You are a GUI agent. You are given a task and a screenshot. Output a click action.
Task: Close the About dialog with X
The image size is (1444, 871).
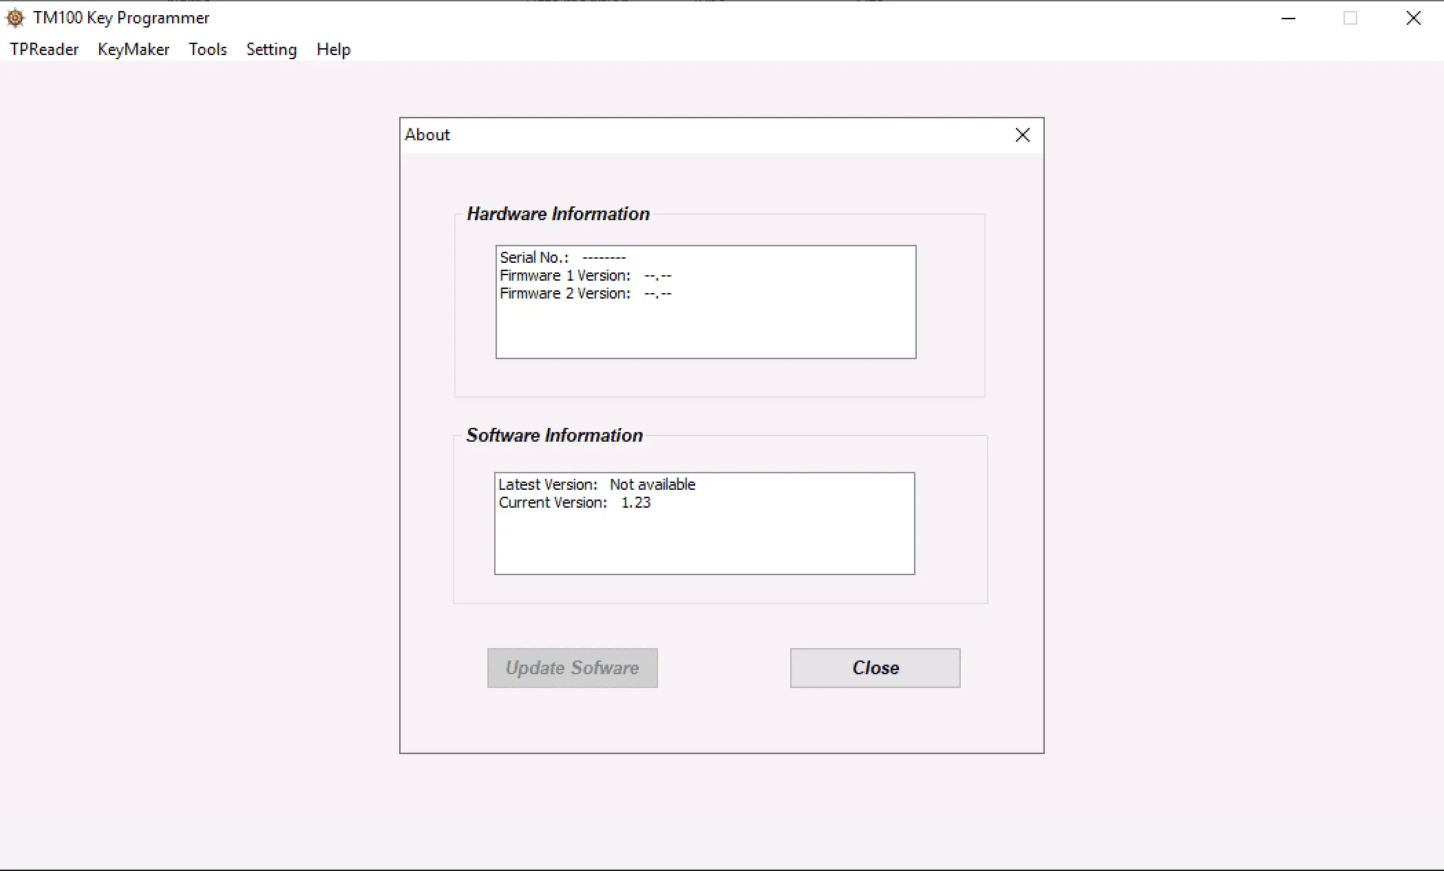[1023, 135]
